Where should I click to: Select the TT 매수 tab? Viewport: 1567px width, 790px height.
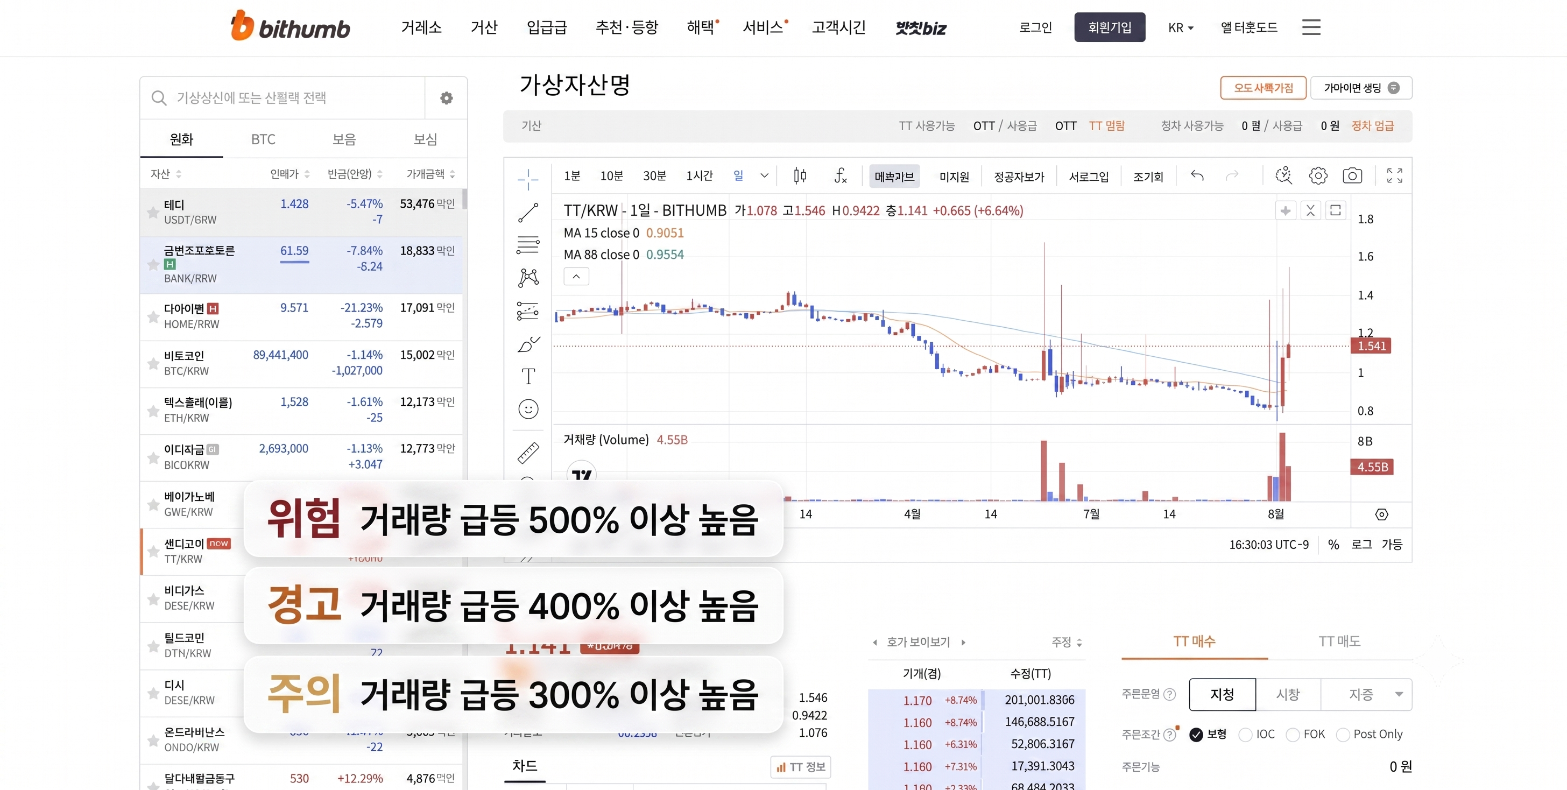click(1194, 641)
